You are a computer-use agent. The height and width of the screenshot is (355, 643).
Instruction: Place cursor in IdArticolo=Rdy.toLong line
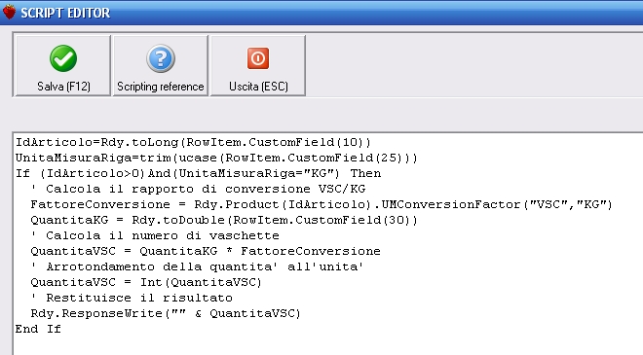pos(193,143)
